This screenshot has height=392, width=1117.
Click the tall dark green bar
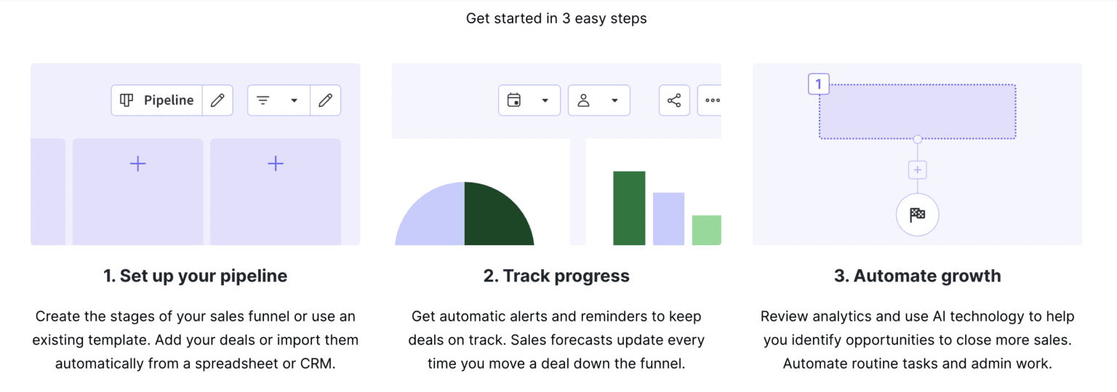pos(629,208)
